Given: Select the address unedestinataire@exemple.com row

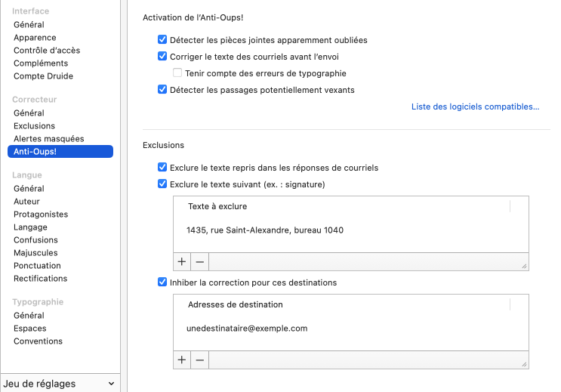Looking at the screenshot, I should [x=247, y=329].
